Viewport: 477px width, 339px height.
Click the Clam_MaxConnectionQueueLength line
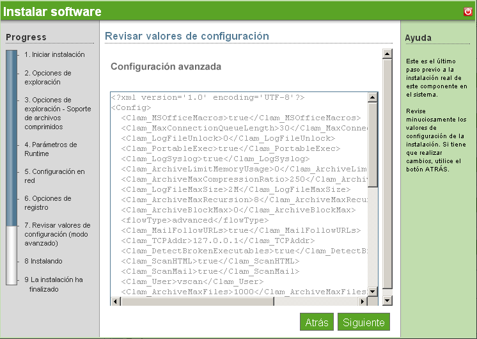tap(244, 128)
